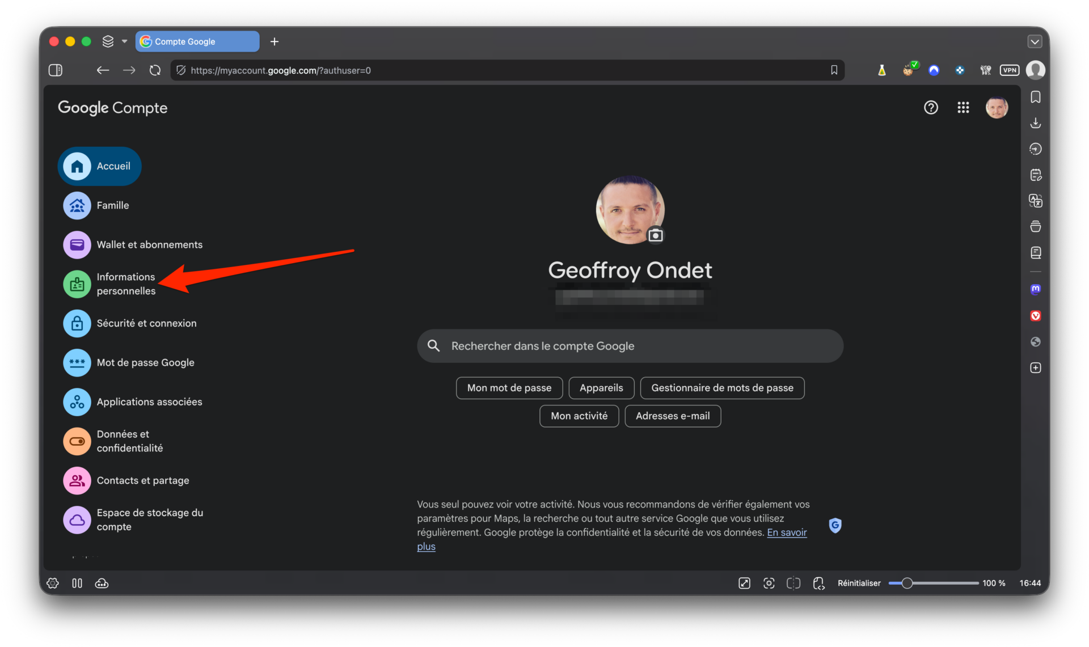This screenshot has height=647, width=1089.
Task: Click the Mon mot de passe chip
Action: tap(509, 388)
